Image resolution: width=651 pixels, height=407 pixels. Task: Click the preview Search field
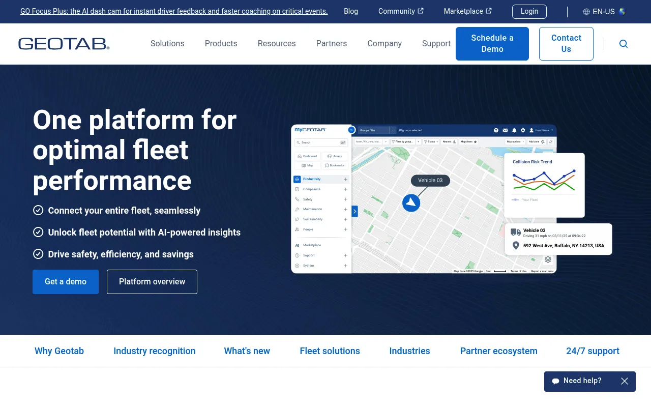tap(321, 142)
